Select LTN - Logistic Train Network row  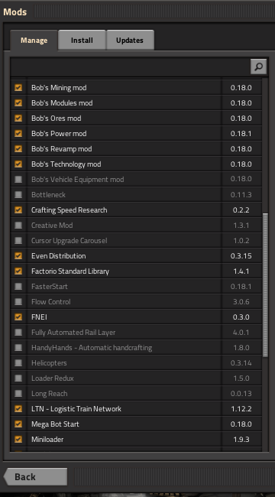[136, 409]
